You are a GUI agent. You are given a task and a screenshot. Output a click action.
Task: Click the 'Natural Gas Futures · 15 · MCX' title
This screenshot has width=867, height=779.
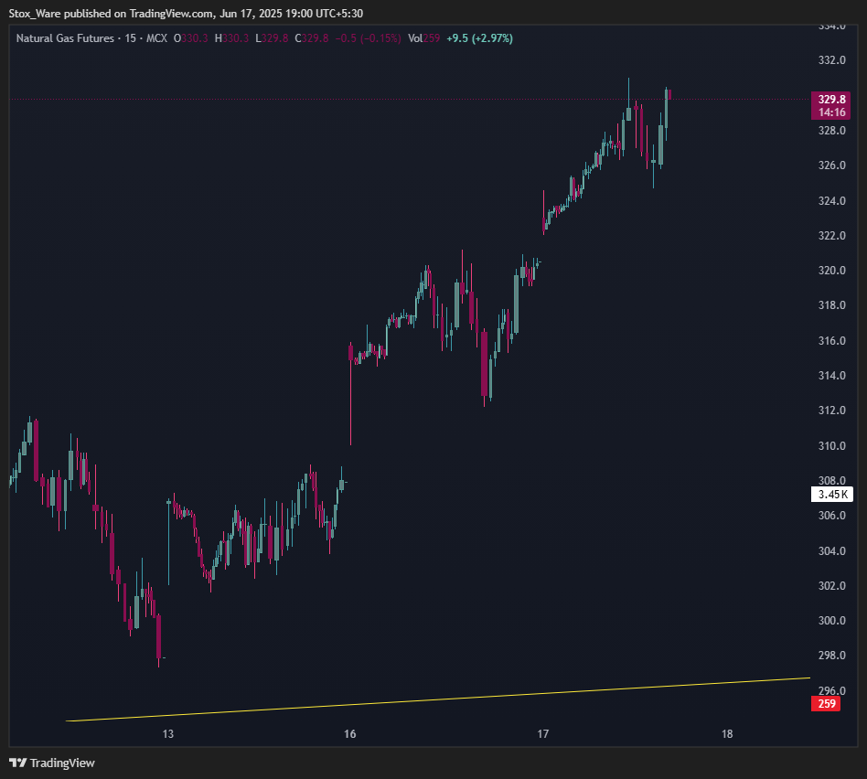pos(91,38)
